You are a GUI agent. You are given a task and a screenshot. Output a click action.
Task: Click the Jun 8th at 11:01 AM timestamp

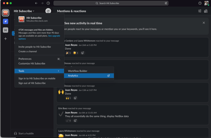click(x=88, y=113)
